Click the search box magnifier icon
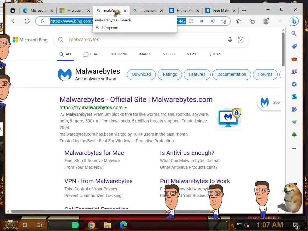Screen dimensions: 308x231 [x=61, y=40]
